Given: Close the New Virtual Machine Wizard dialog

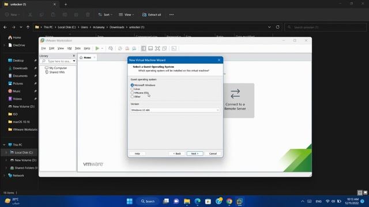Looking at the screenshot, I should [219, 60].
